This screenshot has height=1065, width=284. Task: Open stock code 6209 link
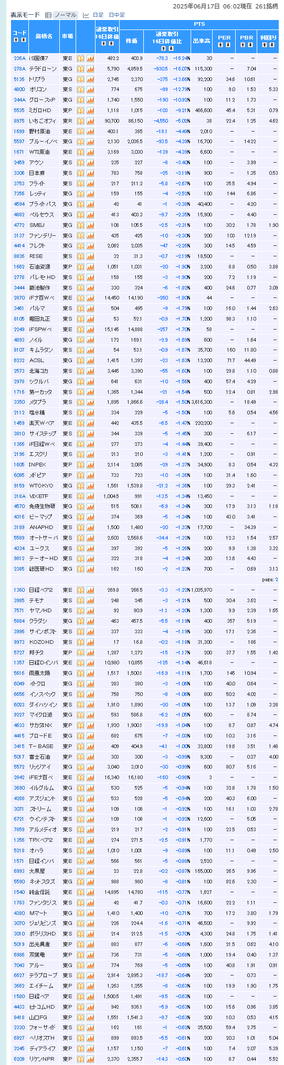point(19,1059)
